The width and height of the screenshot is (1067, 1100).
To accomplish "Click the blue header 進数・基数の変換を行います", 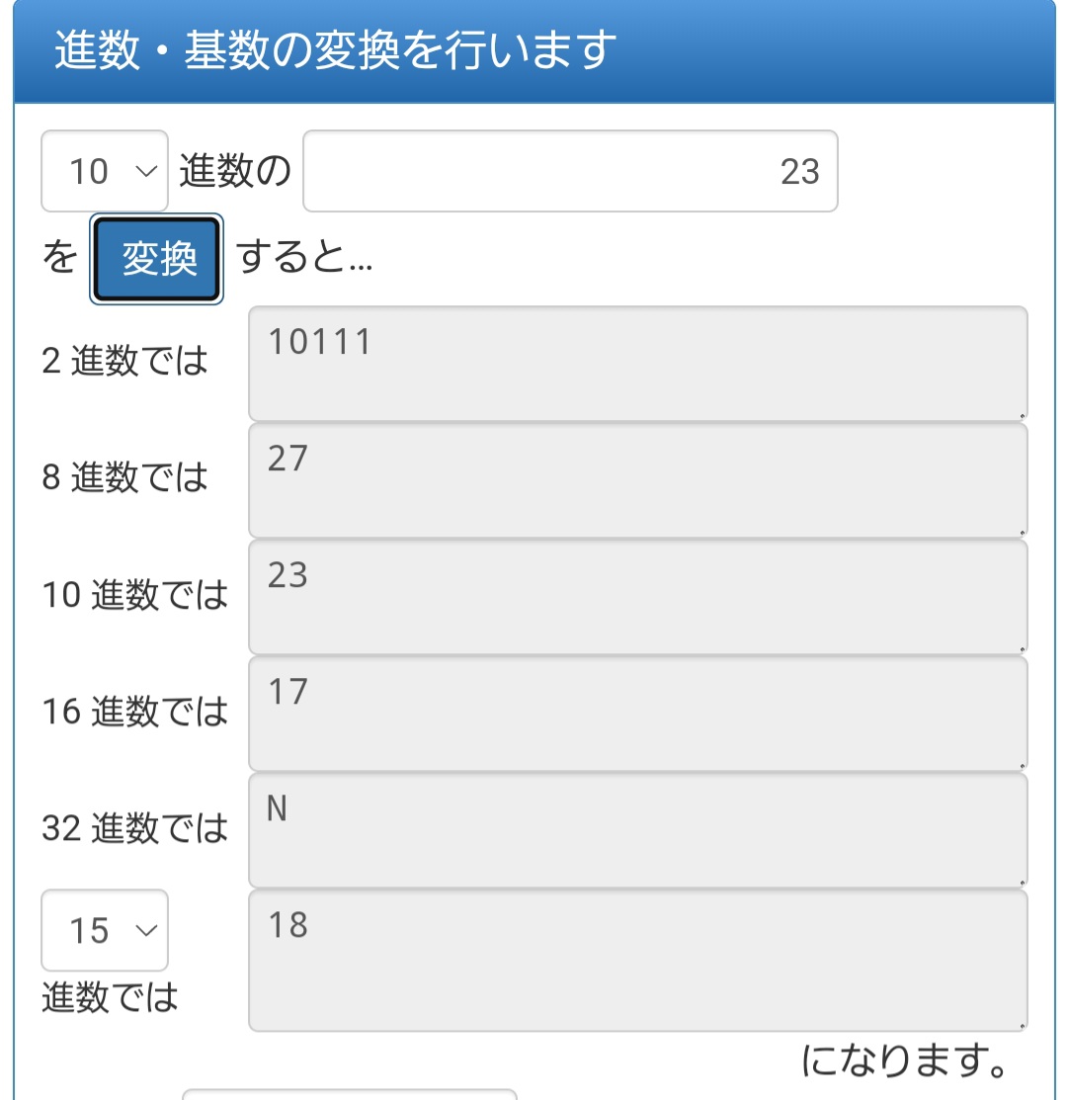I will pyautogui.click(x=534, y=51).
